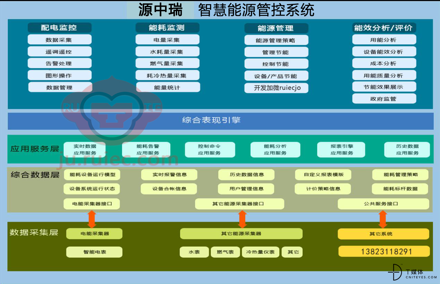Click the 智能电表 box
The image size is (440, 284).
coord(94,252)
